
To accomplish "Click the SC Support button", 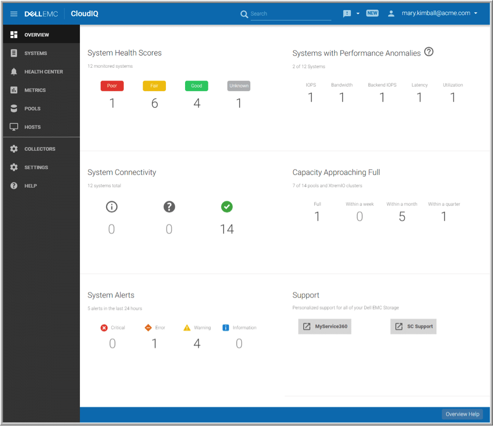I will coord(413,326).
